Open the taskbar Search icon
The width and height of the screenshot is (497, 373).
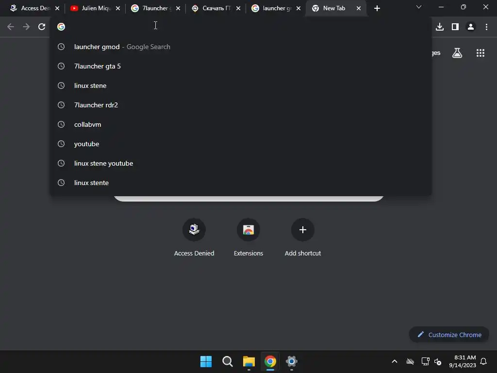(227, 361)
